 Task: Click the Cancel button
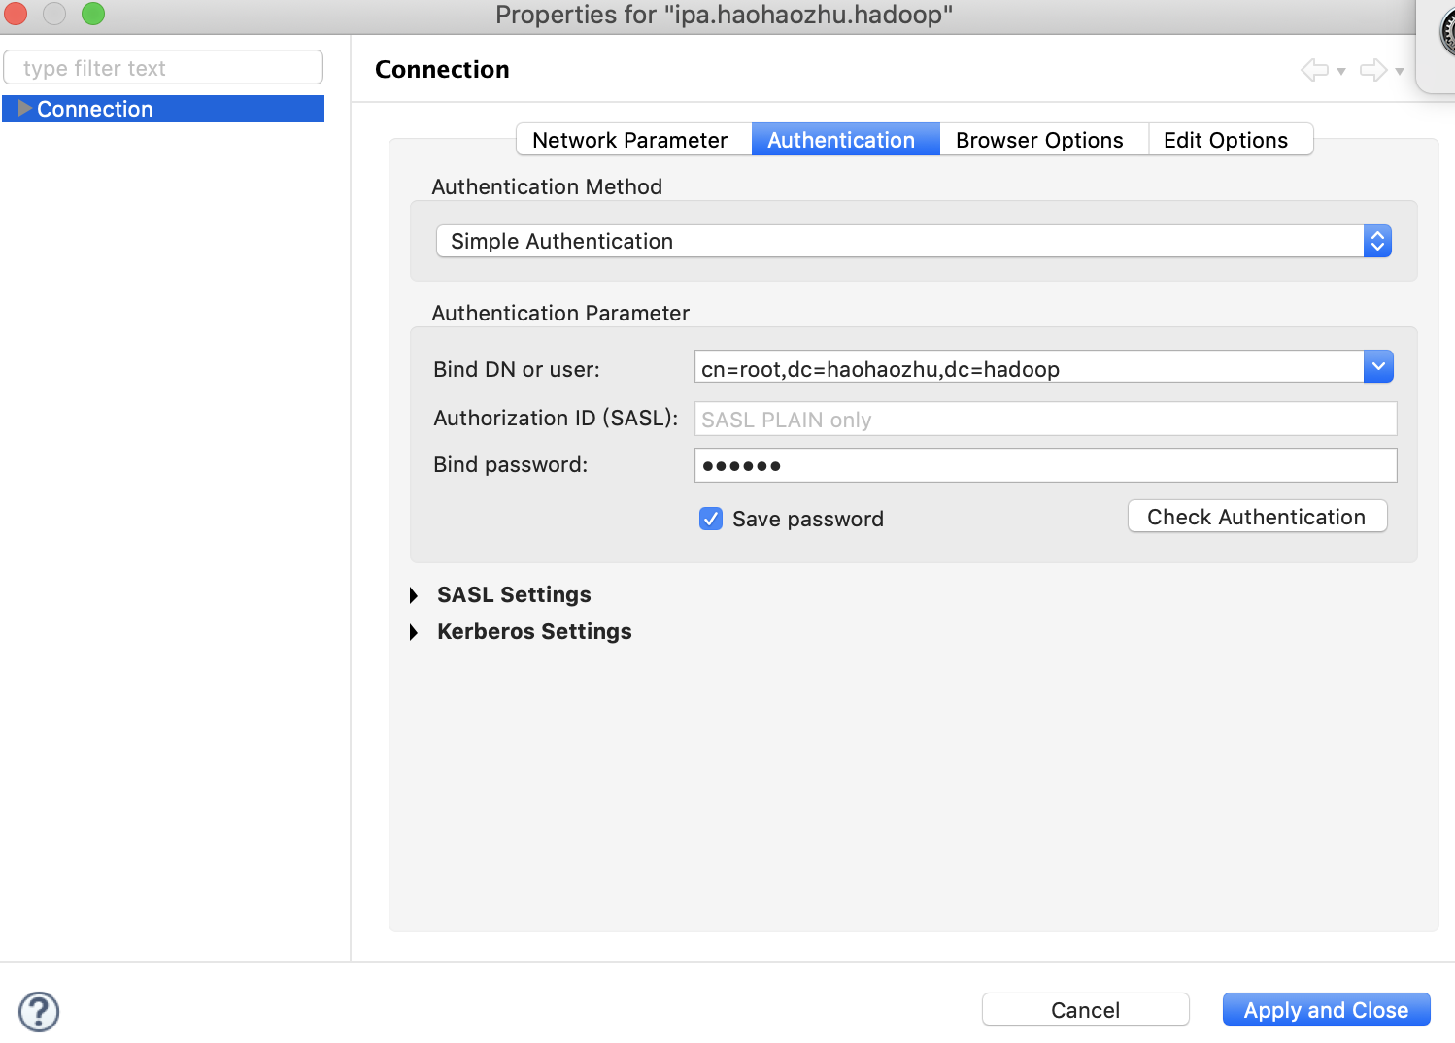point(1085,1009)
